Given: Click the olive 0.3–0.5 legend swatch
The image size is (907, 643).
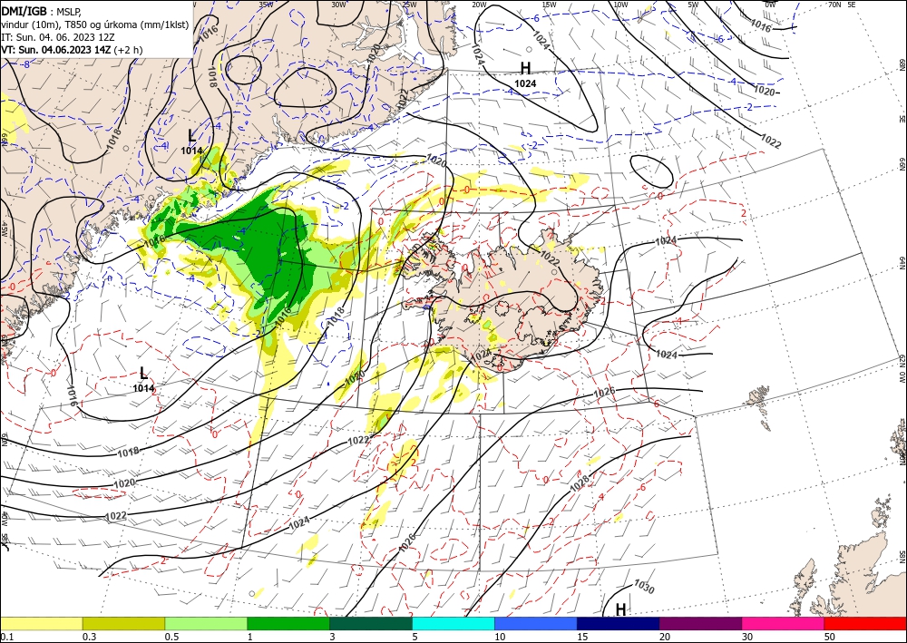Looking at the screenshot, I should click(x=123, y=623).
